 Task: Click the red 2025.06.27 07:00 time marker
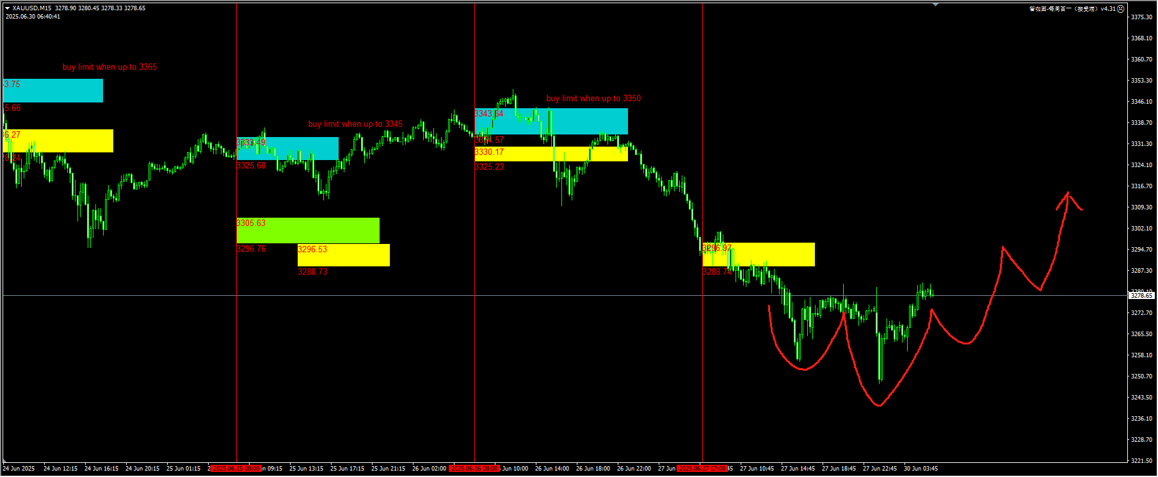[x=702, y=469]
